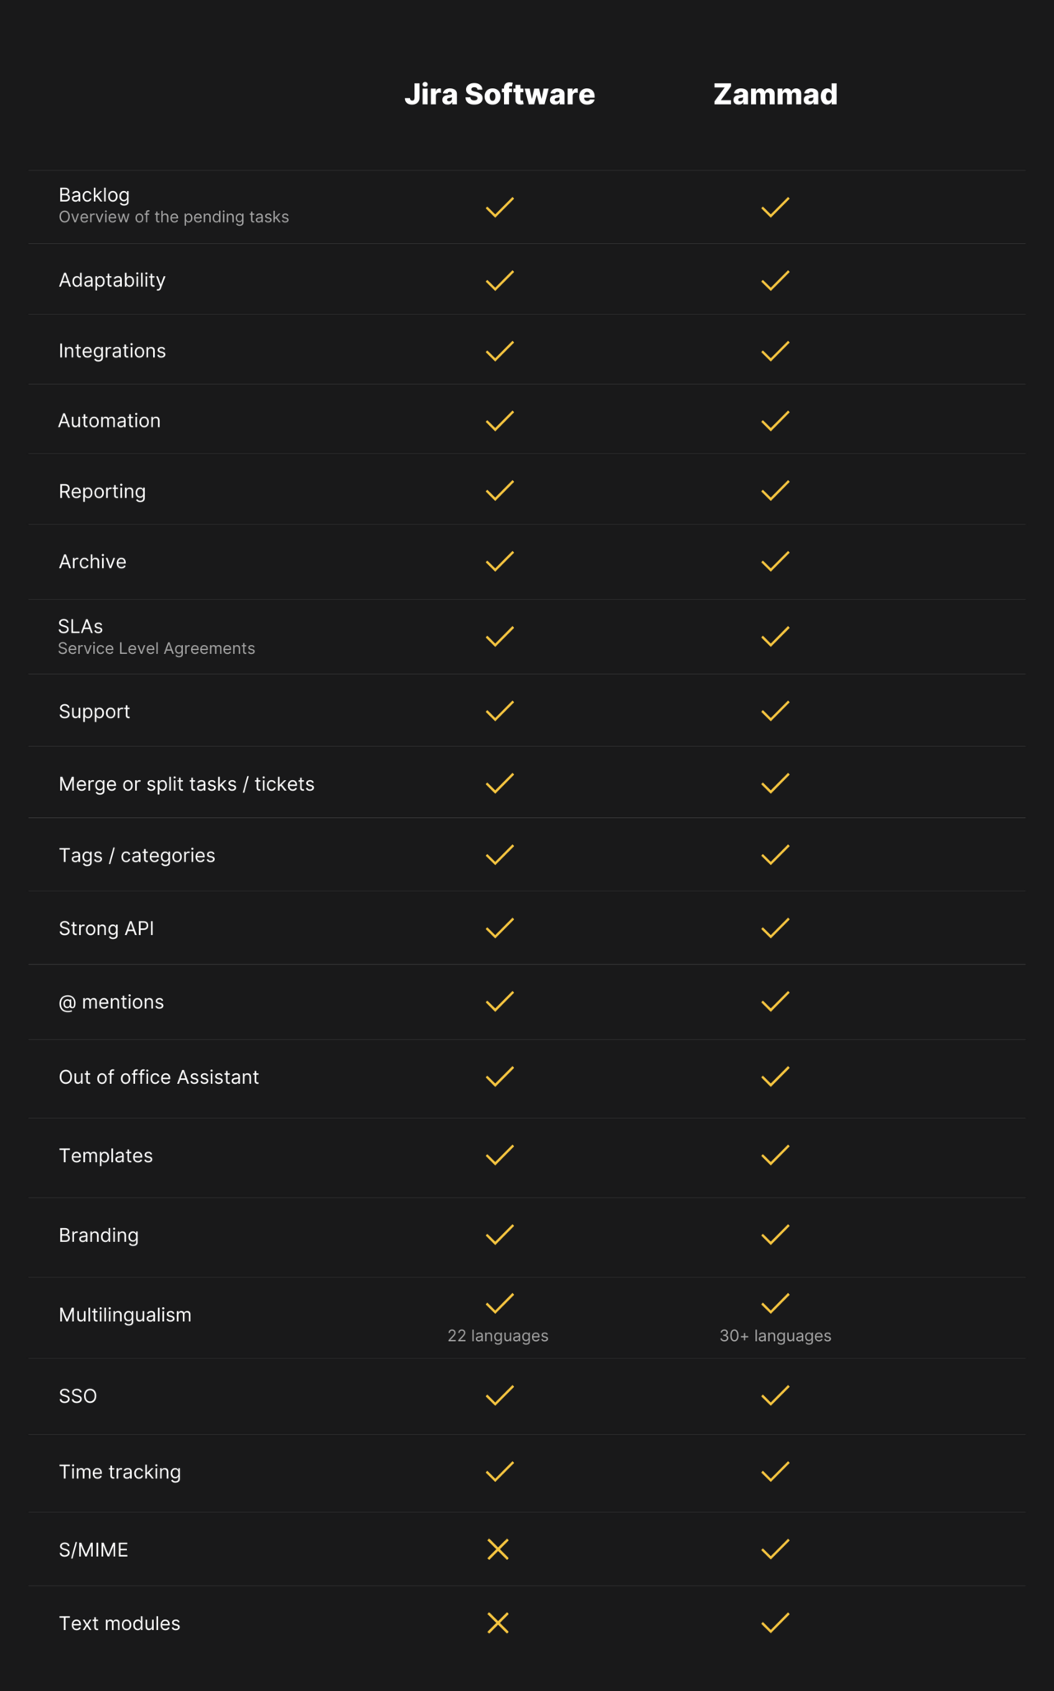Click the "22 languages" note
Image resolution: width=1054 pixels, height=1691 pixels.
coord(497,1336)
